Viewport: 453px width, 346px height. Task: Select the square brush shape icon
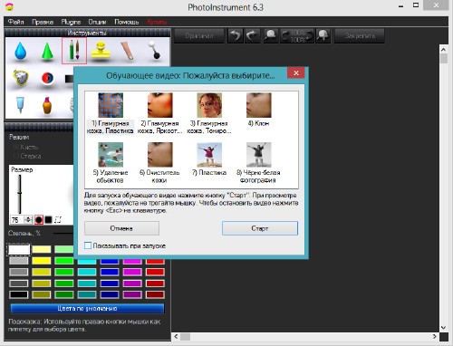[x=48, y=219]
